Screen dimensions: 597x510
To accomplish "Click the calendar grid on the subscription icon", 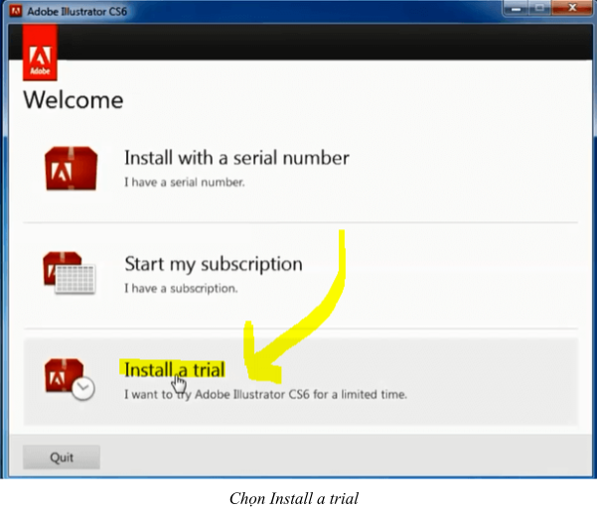I will (75, 281).
